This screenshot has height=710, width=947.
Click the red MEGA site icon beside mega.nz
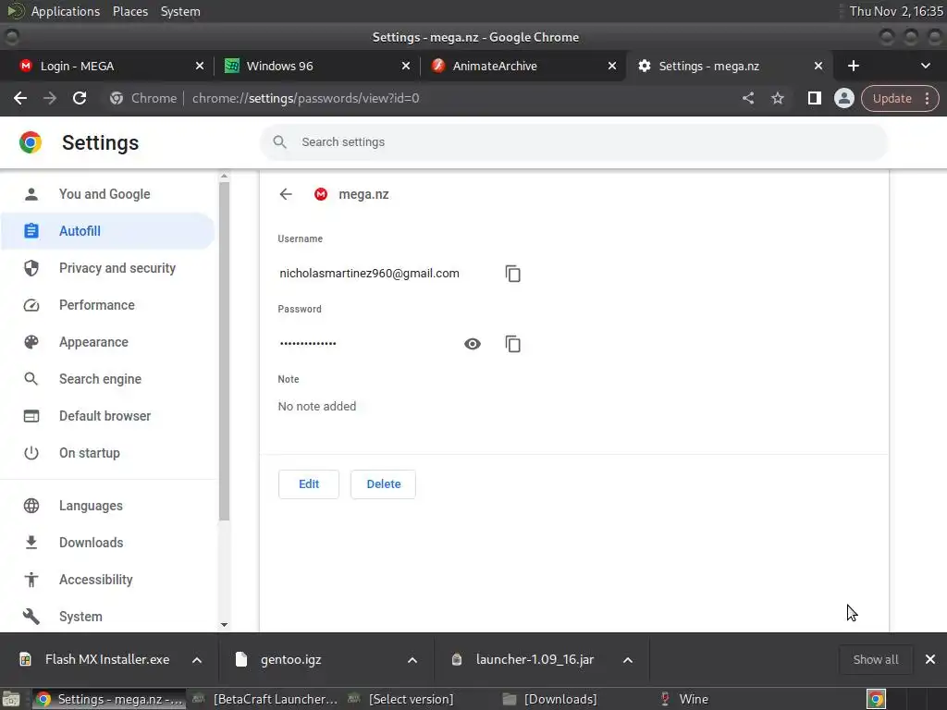321,194
